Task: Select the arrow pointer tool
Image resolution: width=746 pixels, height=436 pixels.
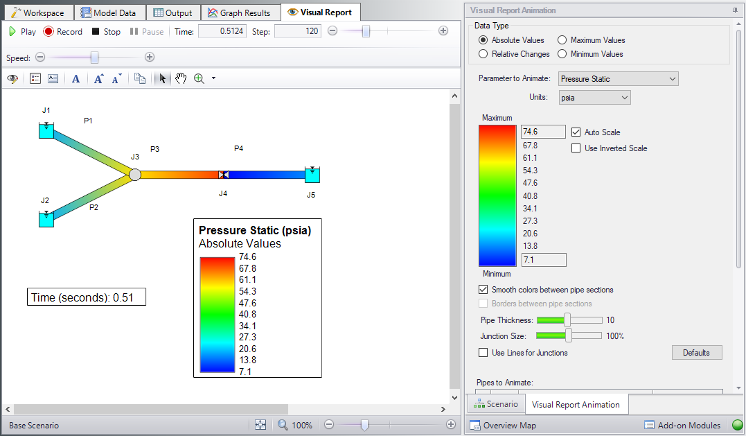Action: pos(162,78)
